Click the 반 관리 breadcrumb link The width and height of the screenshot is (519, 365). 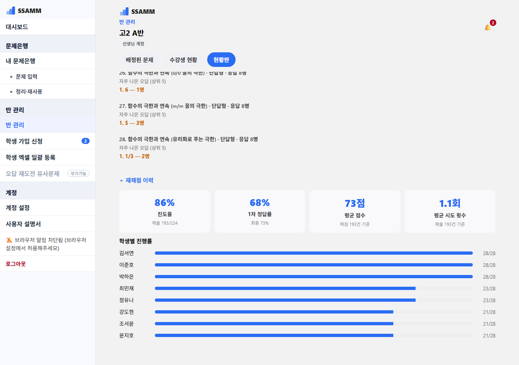coord(127,22)
